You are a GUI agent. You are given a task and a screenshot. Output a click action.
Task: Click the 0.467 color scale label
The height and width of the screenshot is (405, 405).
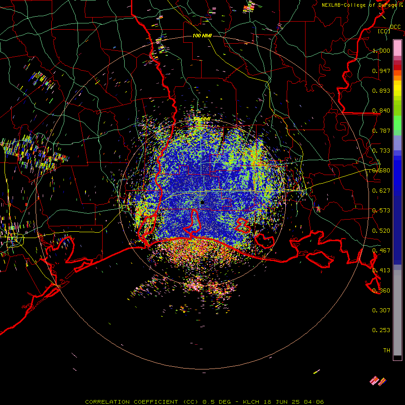click(381, 251)
